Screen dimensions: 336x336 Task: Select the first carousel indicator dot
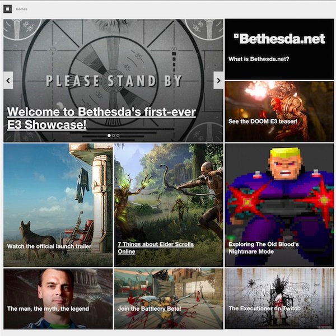tap(109, 136)
